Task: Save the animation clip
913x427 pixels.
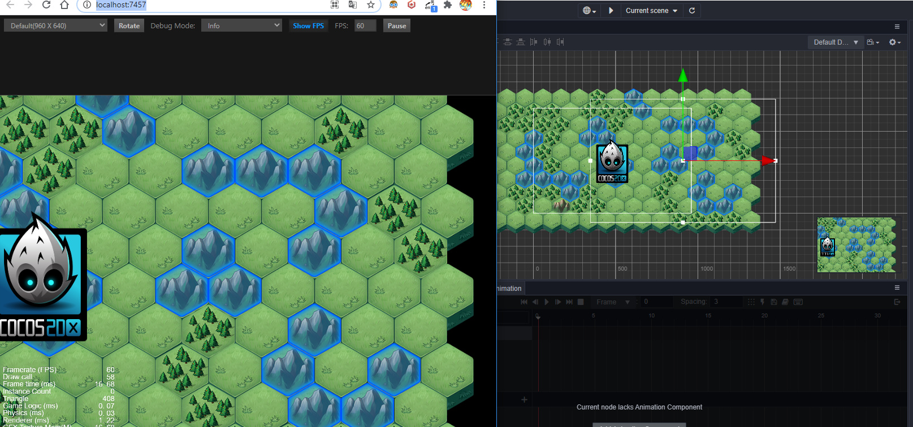Action: coord(774,302)
